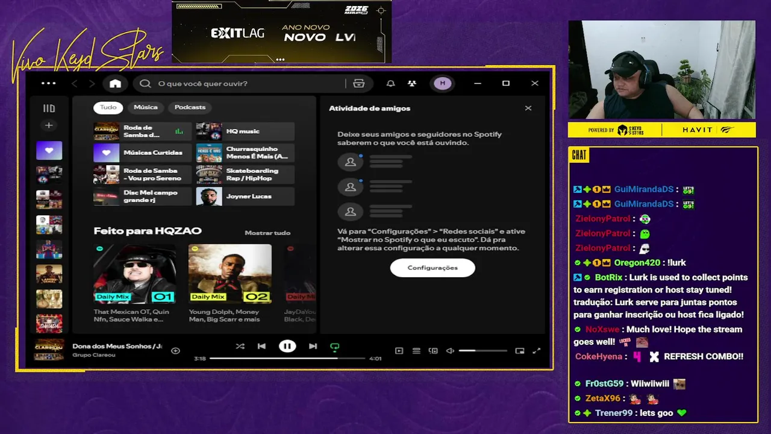Open Daily Mix 02 card
The image size is (771, 434).
[x=229, y=283]
